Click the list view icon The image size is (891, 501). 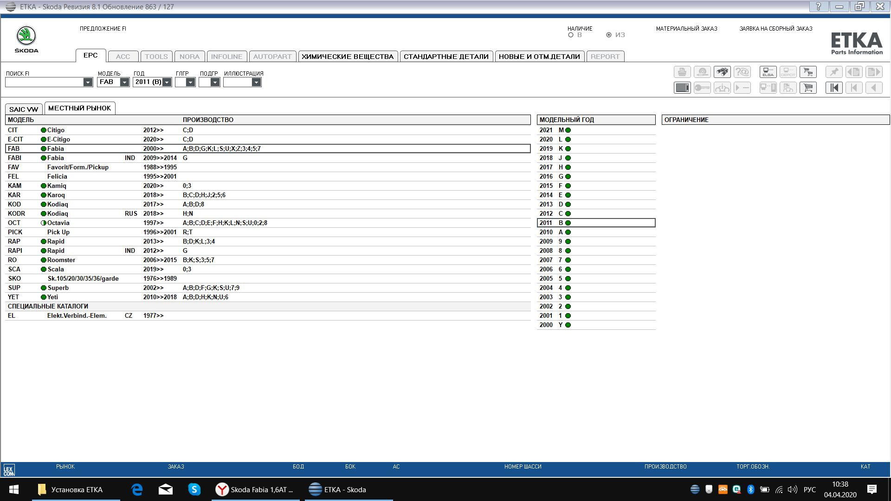pos(682,88)
